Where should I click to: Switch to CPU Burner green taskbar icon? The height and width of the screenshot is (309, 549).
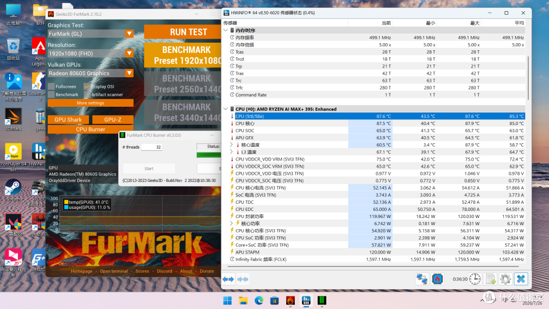(322, 300)
